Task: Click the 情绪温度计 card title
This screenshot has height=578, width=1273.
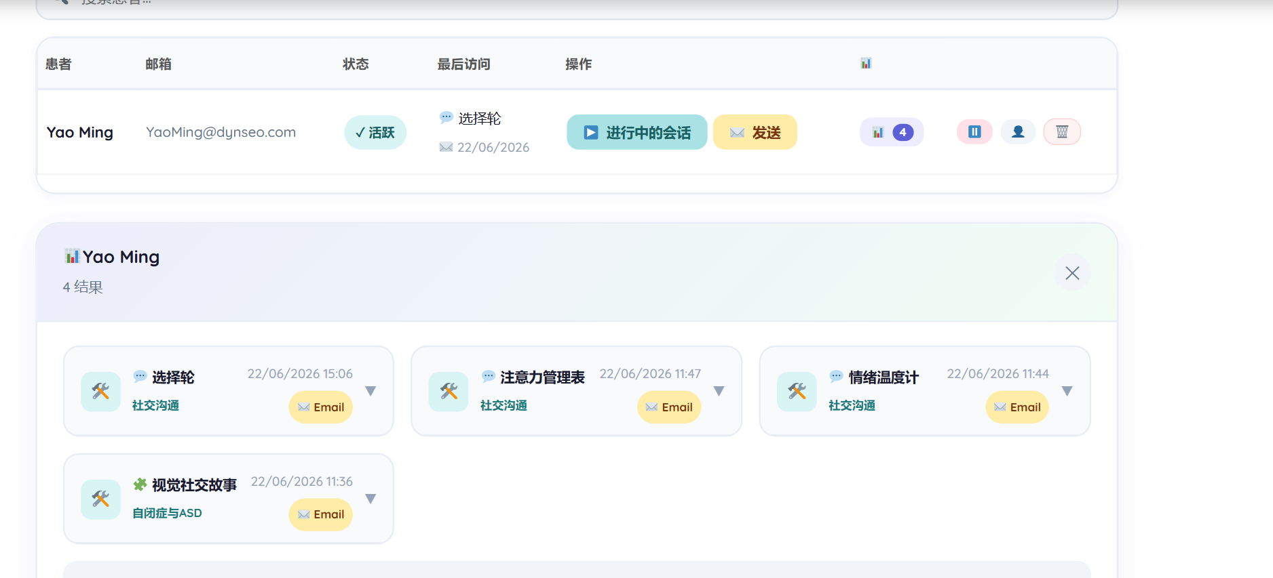Action: point(883,377)
